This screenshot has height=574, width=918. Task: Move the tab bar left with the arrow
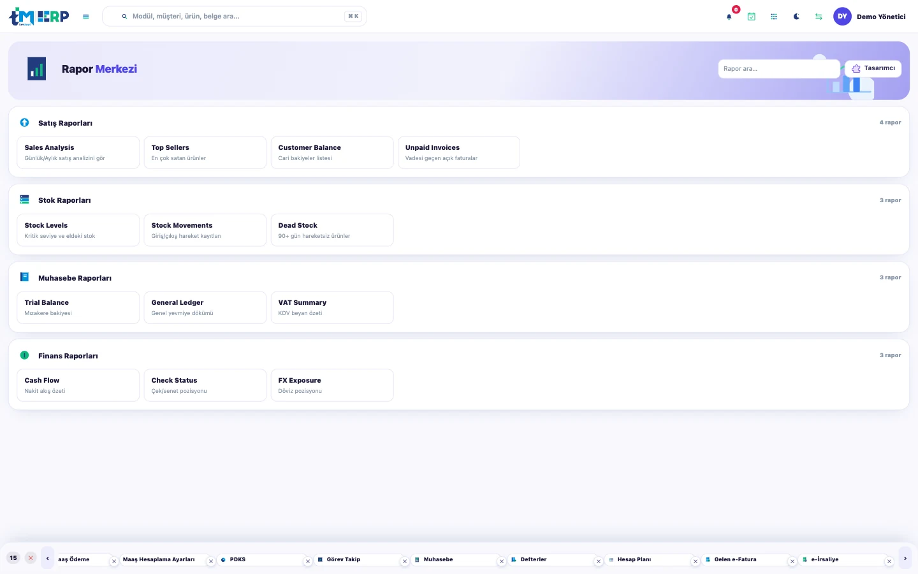(x=48, y=558)
